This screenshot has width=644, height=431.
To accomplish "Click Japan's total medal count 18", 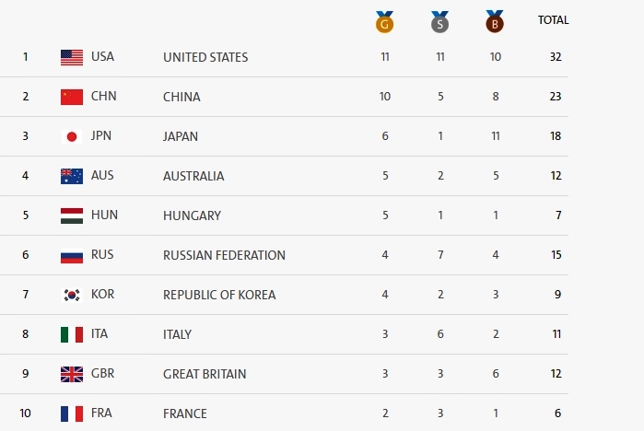I will 555,136.
